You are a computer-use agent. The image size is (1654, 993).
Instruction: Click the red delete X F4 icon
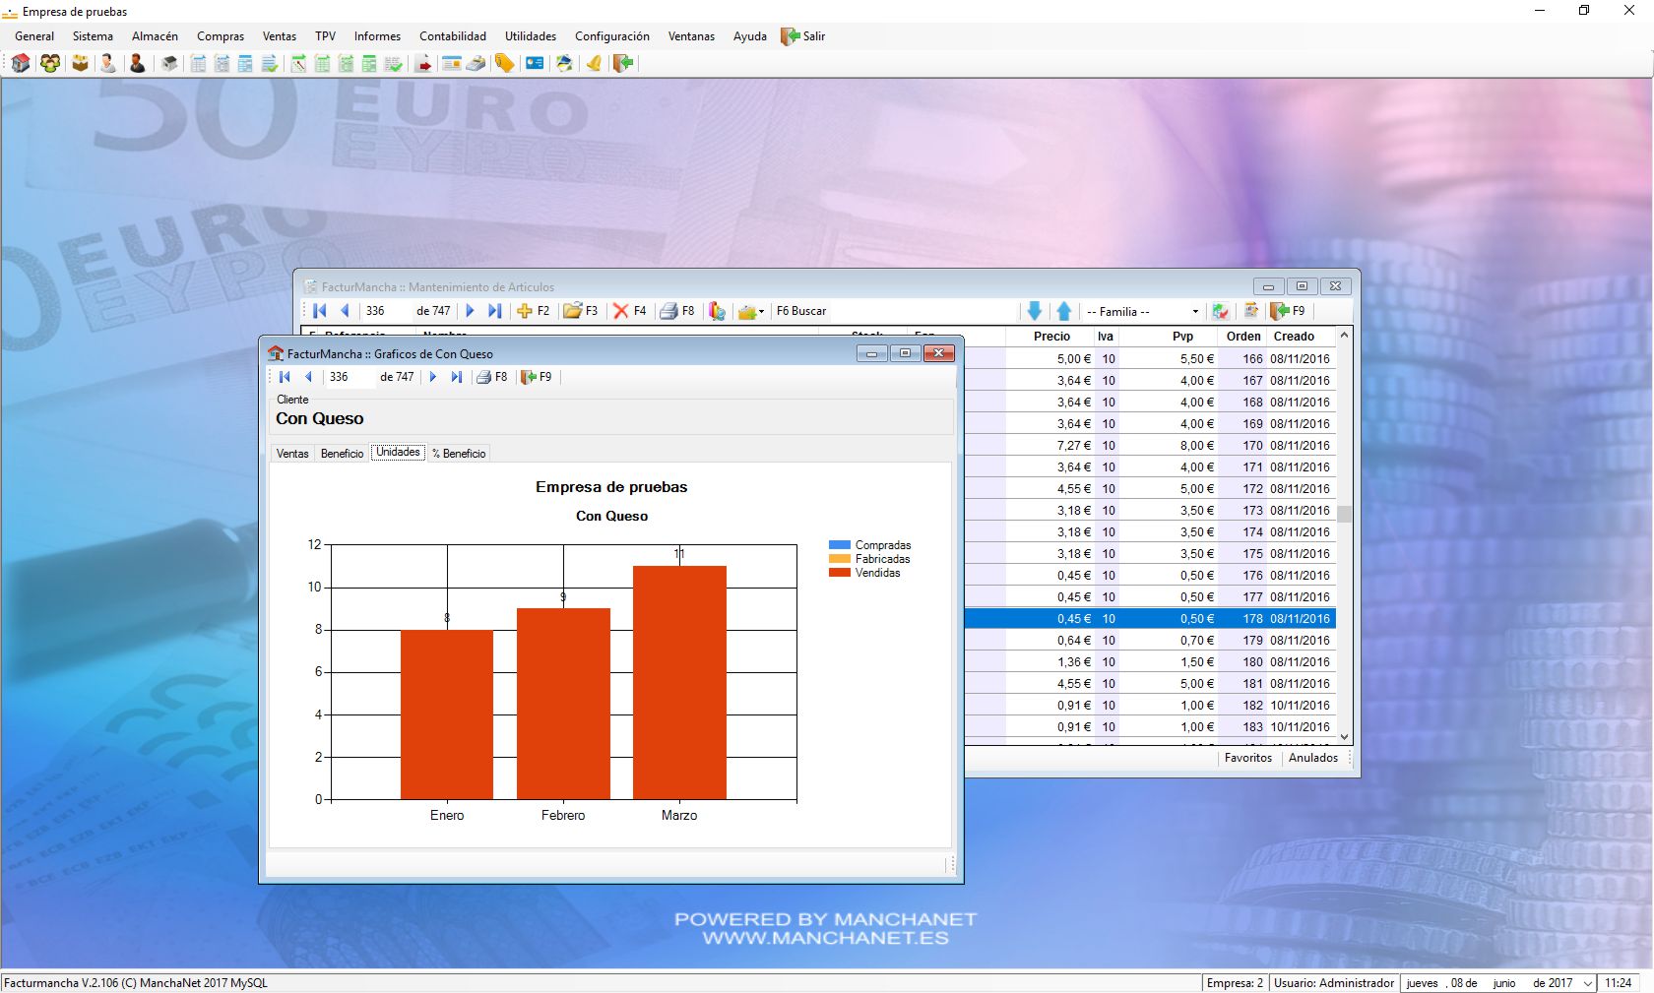click(x=621, y=311)
